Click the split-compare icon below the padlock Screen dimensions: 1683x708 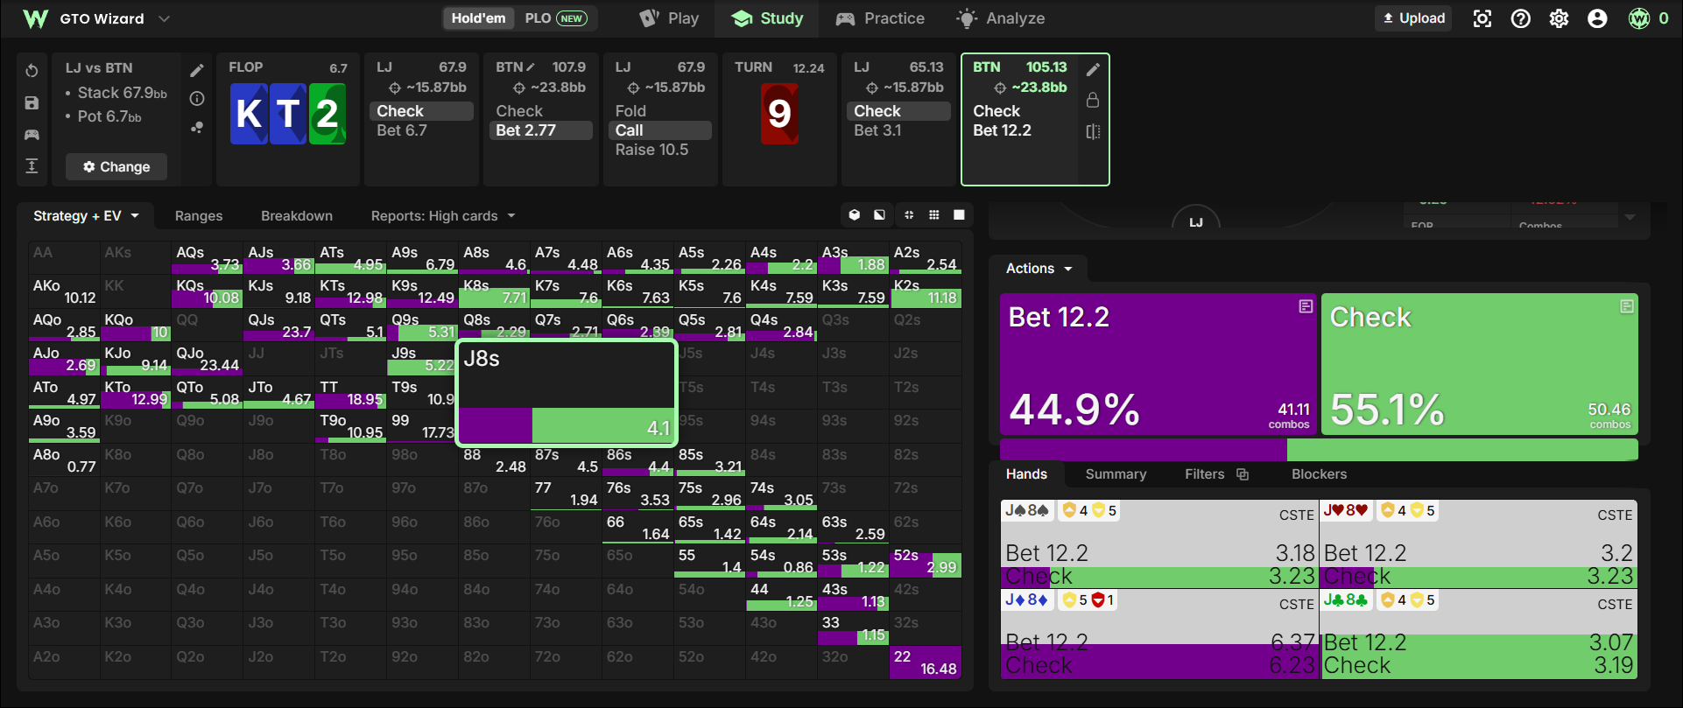click(x=1093, y=131)
